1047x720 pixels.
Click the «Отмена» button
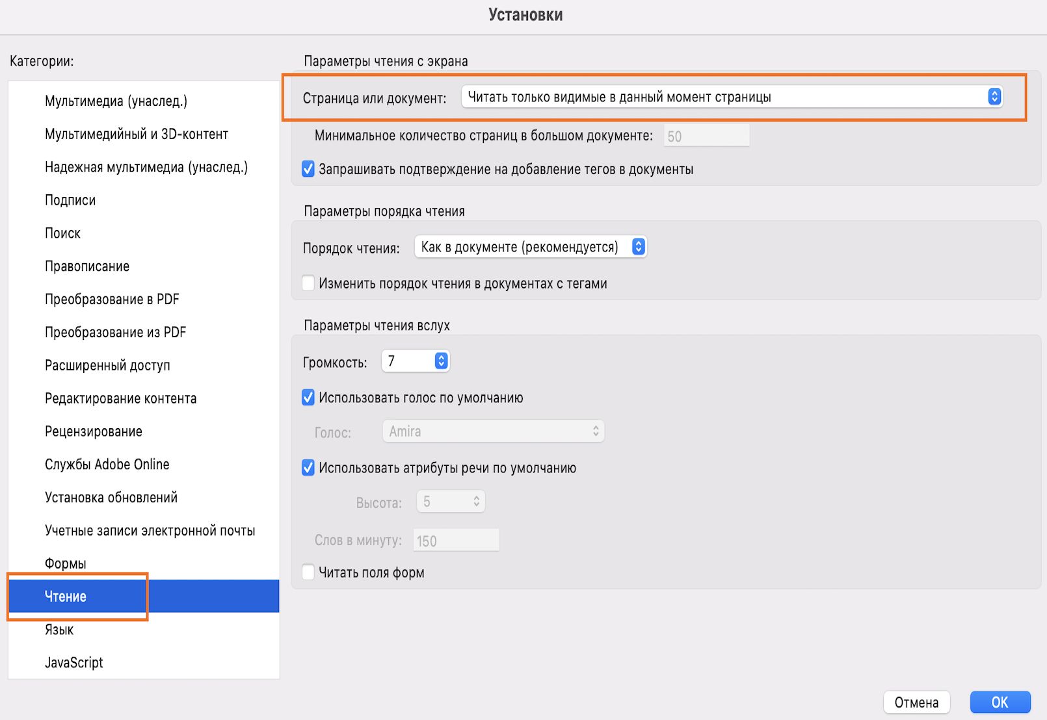click(916, 702)
